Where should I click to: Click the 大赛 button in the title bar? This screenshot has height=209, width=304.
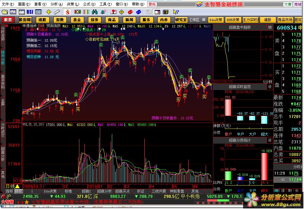288,4
